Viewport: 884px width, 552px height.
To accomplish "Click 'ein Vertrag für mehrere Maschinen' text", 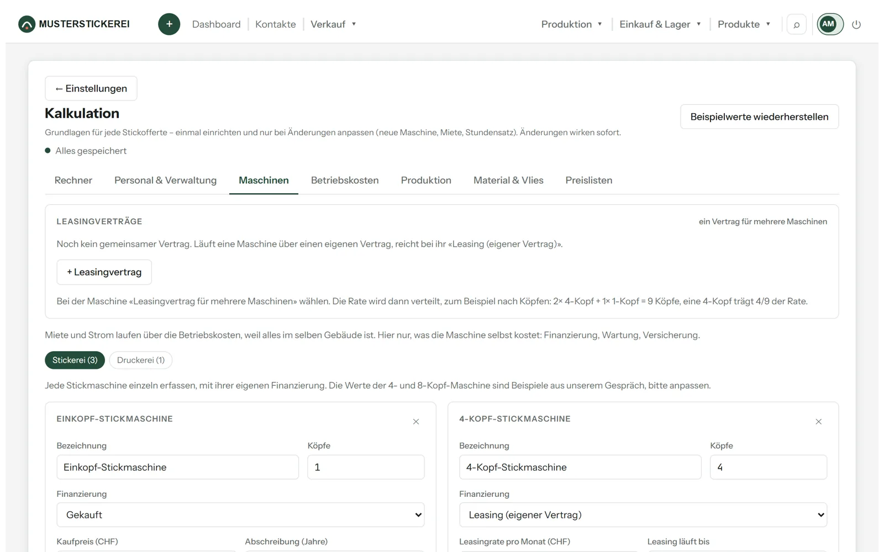I will coord(763,221).
